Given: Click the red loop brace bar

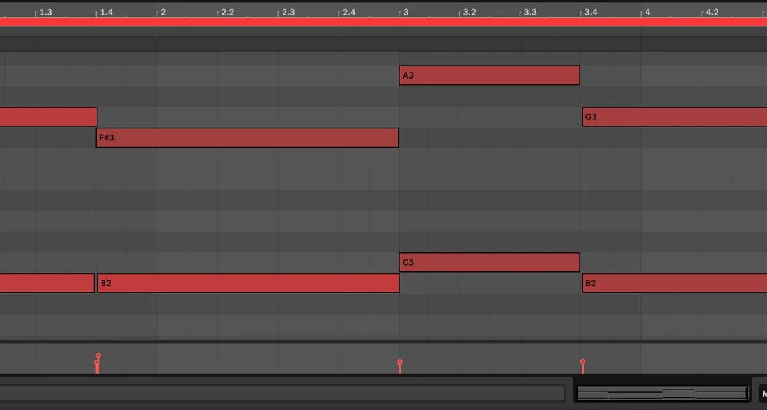Looking at the screenshot, I should click(x=383, y=22).
